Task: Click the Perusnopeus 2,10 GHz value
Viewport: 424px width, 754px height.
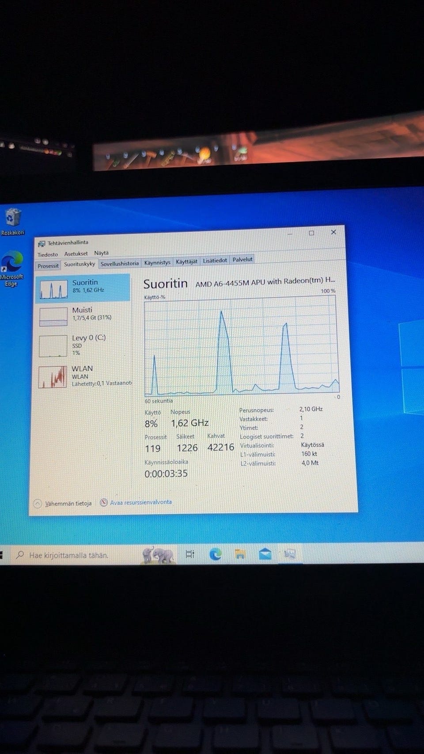Action: pyautogui.click(x=311, y=409)
